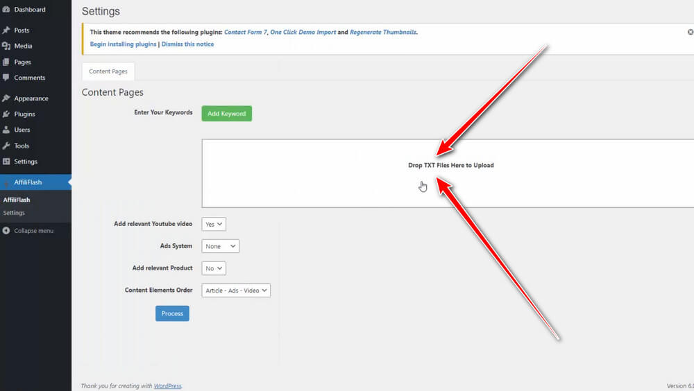
Task: Click the green Add Keyword button
Action: coord(227,114)
